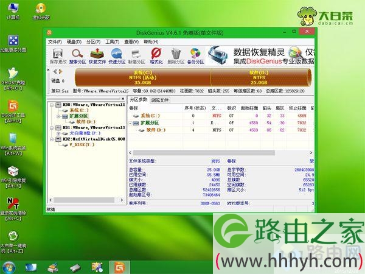Launch Quick Partition (快速分区) tool
The height and width of the screenshot is (274, 365).
point(117,56)
